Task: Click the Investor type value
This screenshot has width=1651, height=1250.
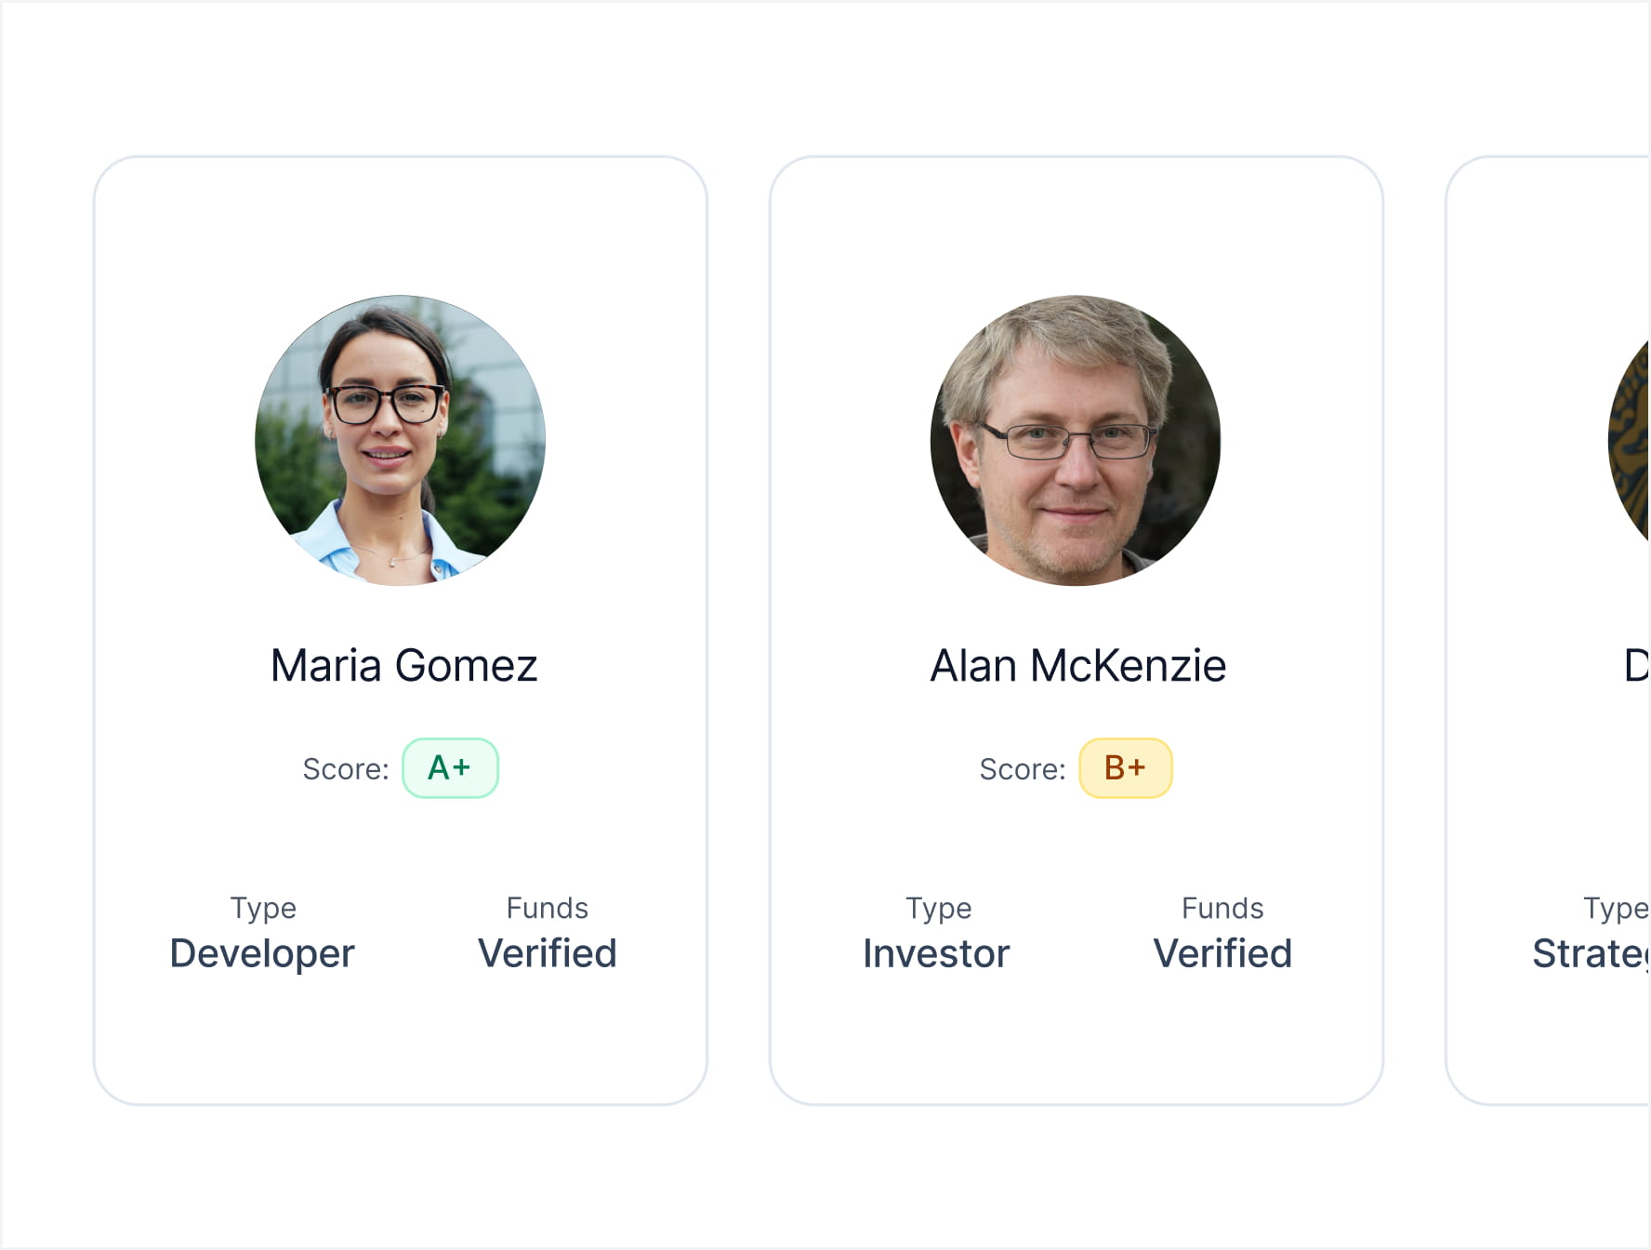Action: click(936, 953)
